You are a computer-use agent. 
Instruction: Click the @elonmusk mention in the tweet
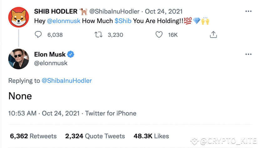63,21
